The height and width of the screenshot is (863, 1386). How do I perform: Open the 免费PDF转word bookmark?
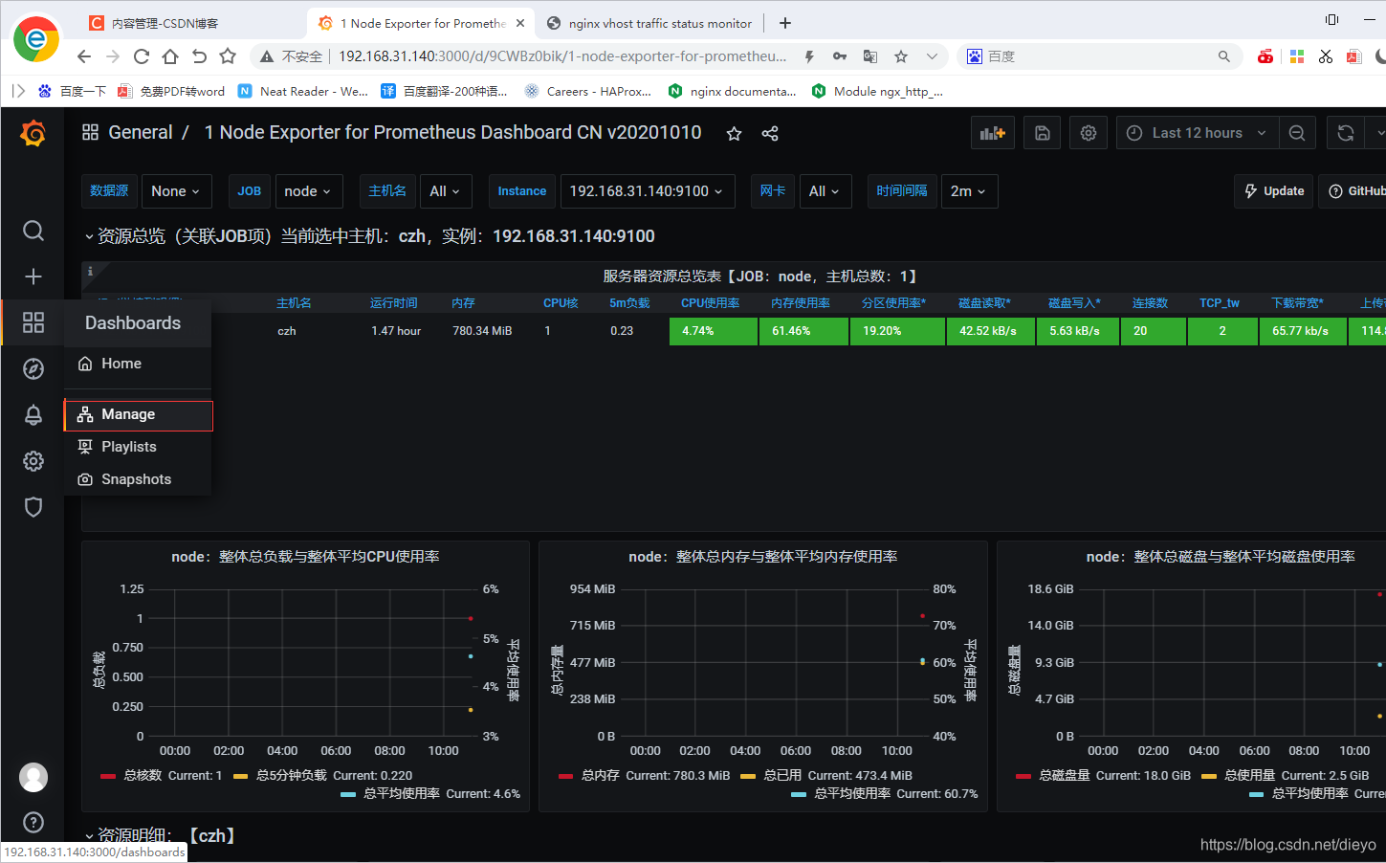pyautogui.click(x=171, y=92)
